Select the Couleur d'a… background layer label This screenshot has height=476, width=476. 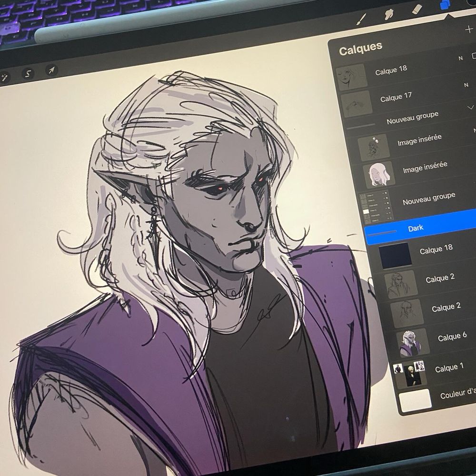click(458, 393)
